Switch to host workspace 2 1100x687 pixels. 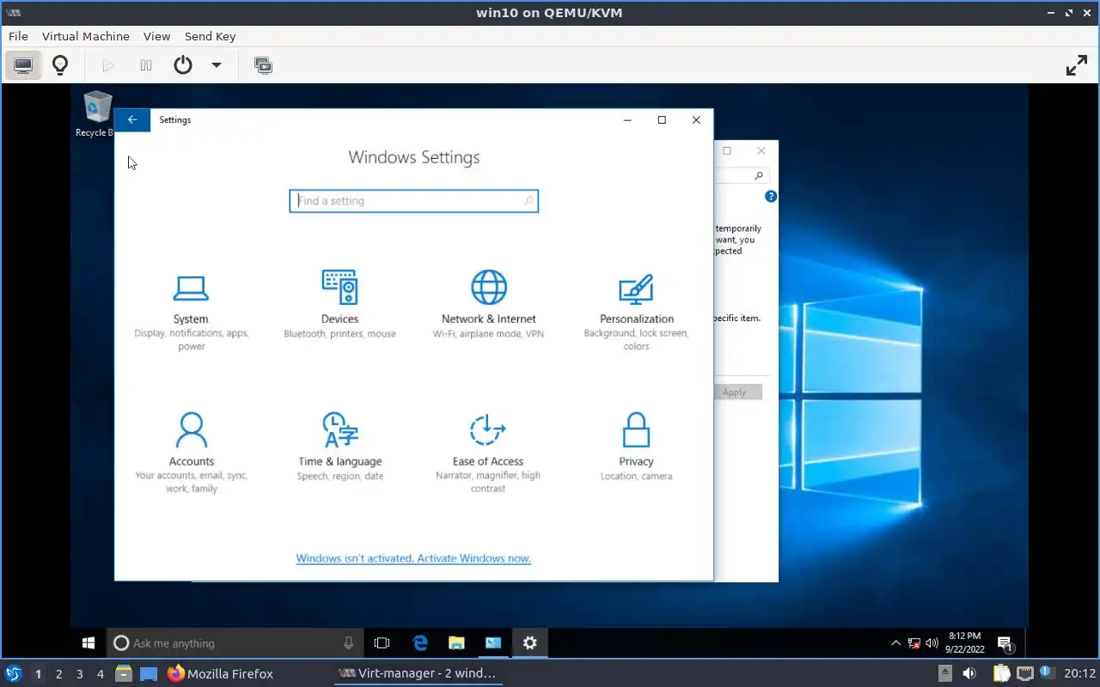tap(59, 674)
